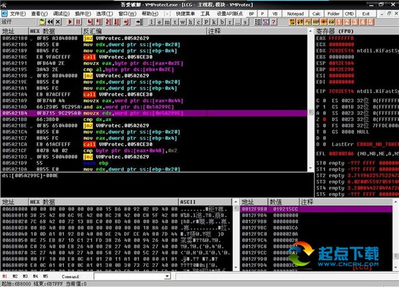The height and width of the screenshot is (287, 399).
Task: Open the 查看(V) menu
Action: point(39,13)
